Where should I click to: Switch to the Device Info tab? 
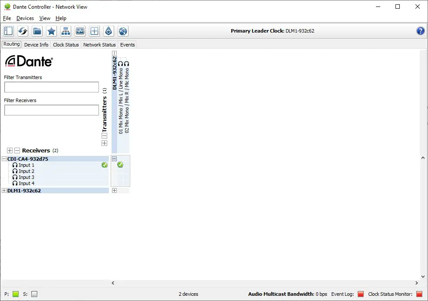tap(36, 45)
